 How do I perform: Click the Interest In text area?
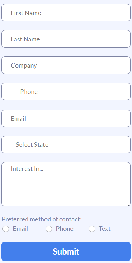click(x=66, y=184)
